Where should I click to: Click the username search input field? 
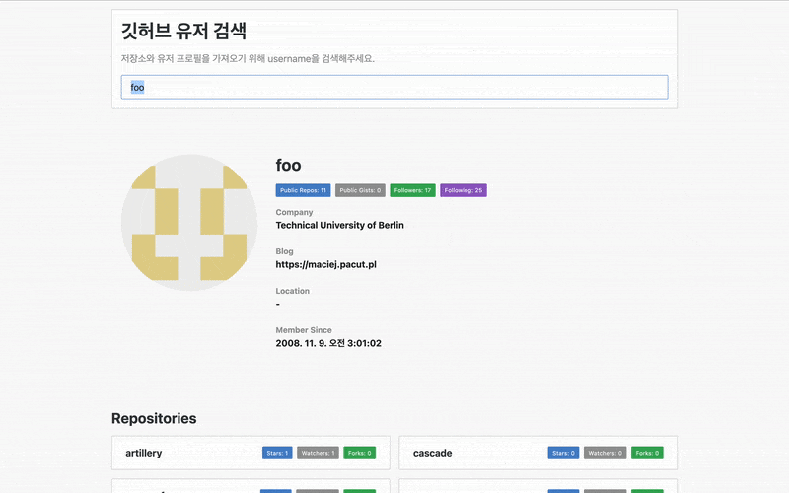(394, 87)
